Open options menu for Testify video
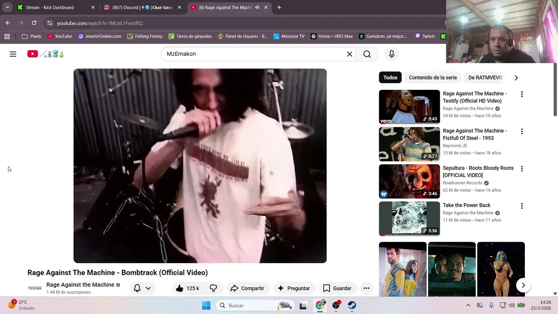558x314 pixels. pos(521,94)
